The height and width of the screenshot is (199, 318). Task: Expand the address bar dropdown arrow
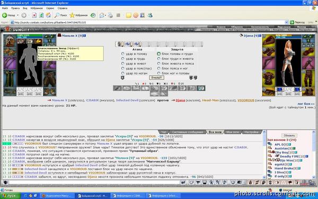point(286,22)
